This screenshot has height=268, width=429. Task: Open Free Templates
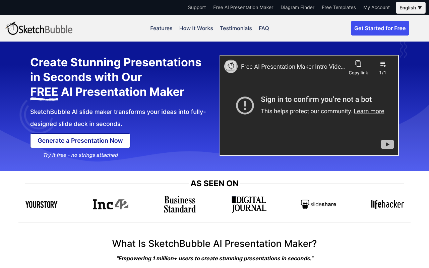click(x=339, y=7)
